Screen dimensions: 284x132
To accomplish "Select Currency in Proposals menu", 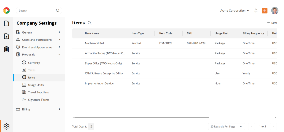I will 34,63.
